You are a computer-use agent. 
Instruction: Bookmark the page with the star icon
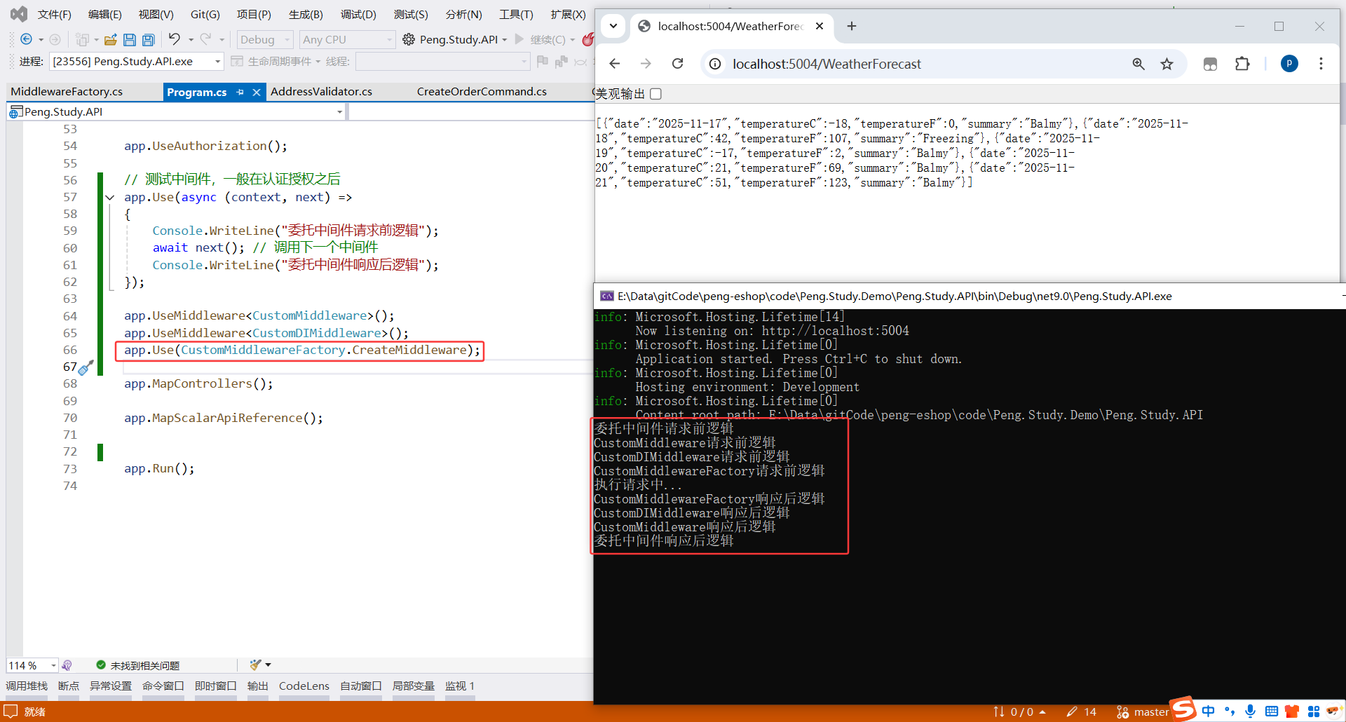1167,64
